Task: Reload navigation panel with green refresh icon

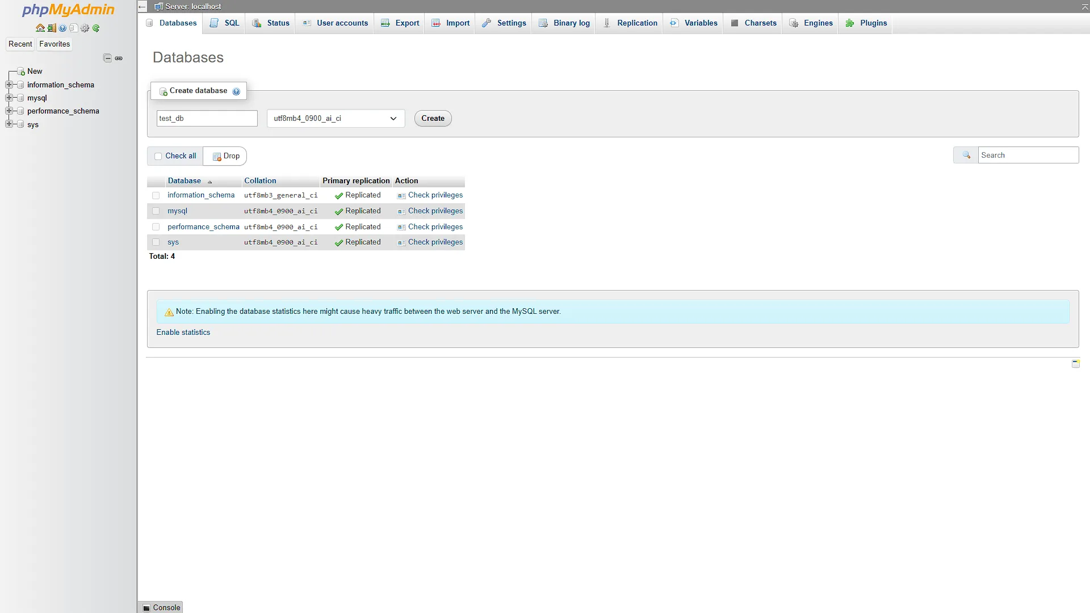Action: (x=96, y=28)
